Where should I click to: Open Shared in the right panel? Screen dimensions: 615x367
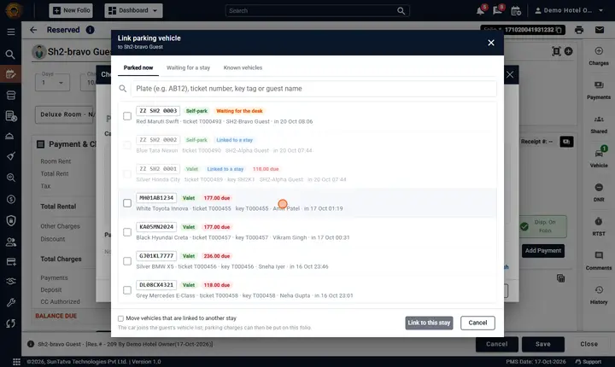tap(599, 125)
